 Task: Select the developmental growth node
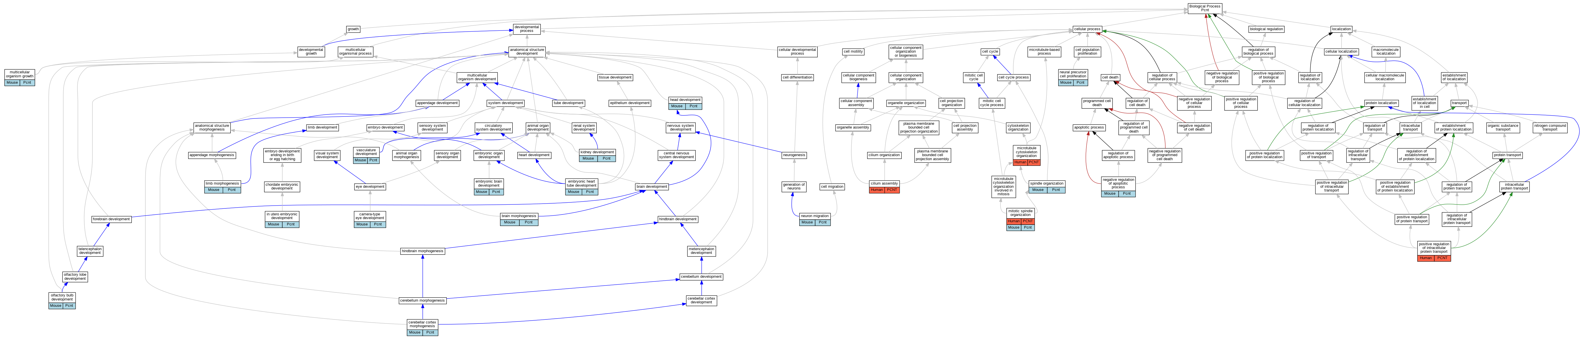pos(311,51)
